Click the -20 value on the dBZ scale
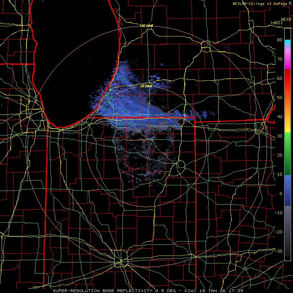The height and width of the screenshot is (293, 293). 278,232
